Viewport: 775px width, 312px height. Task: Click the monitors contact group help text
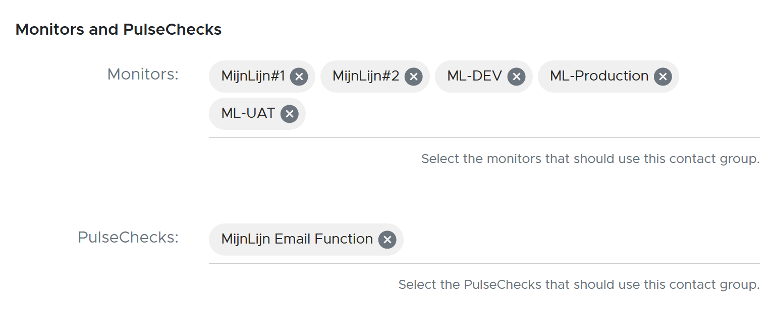pos(590,159)
